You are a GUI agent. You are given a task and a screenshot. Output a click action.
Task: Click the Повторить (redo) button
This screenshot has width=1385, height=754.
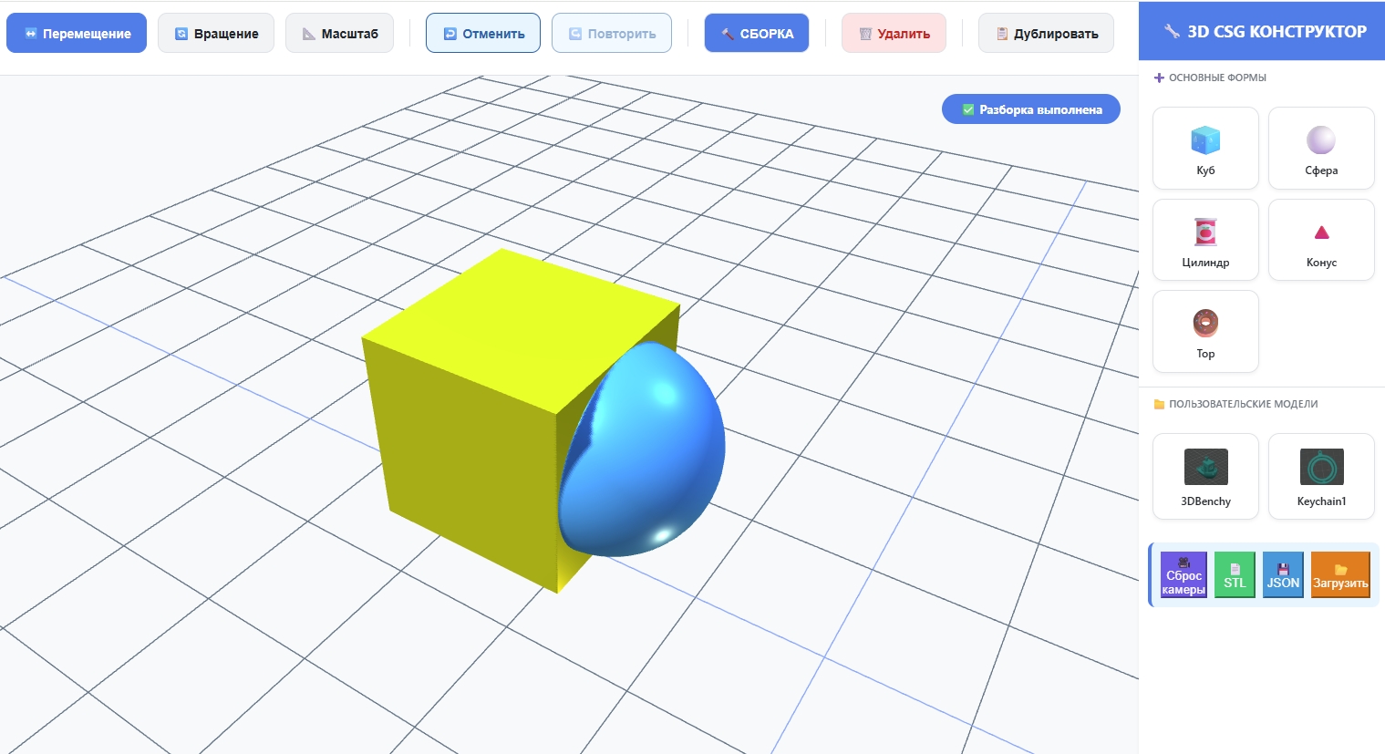[612, 34]
